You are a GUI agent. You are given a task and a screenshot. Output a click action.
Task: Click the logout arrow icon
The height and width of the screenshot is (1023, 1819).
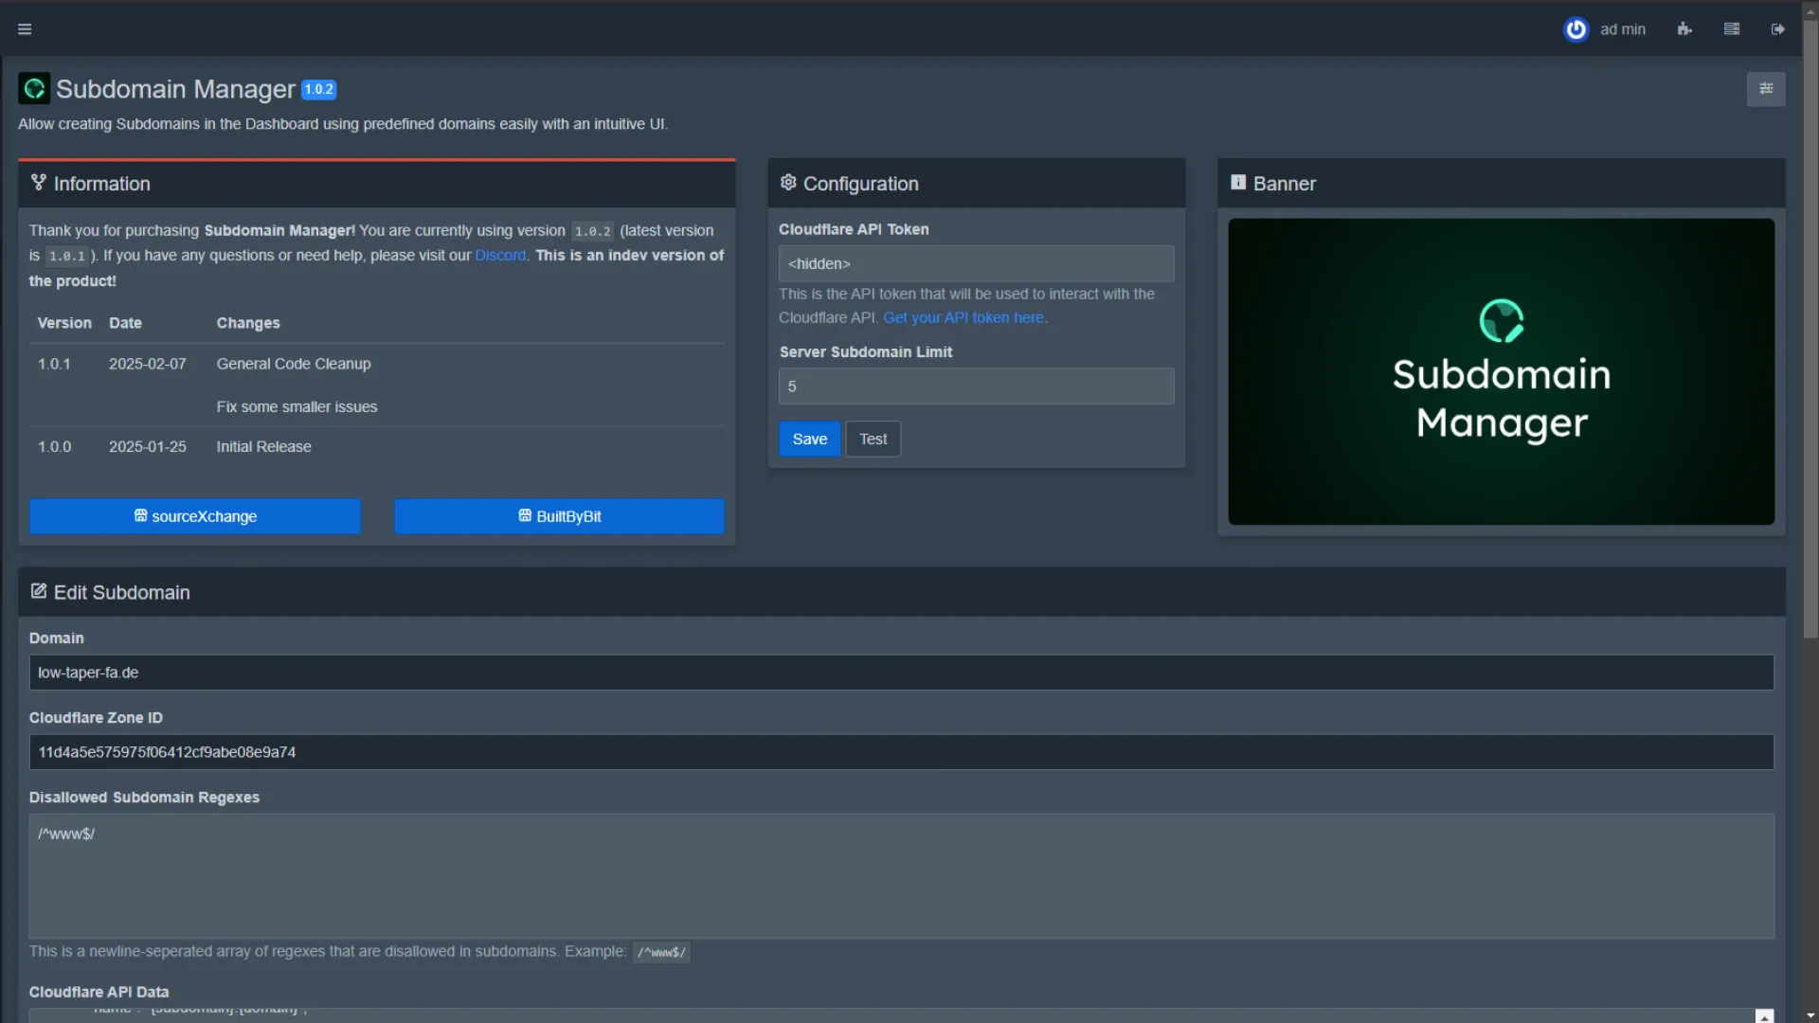tap(1778, 29)
